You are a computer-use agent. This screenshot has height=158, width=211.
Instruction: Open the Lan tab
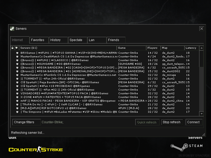(x=97, y=40)
